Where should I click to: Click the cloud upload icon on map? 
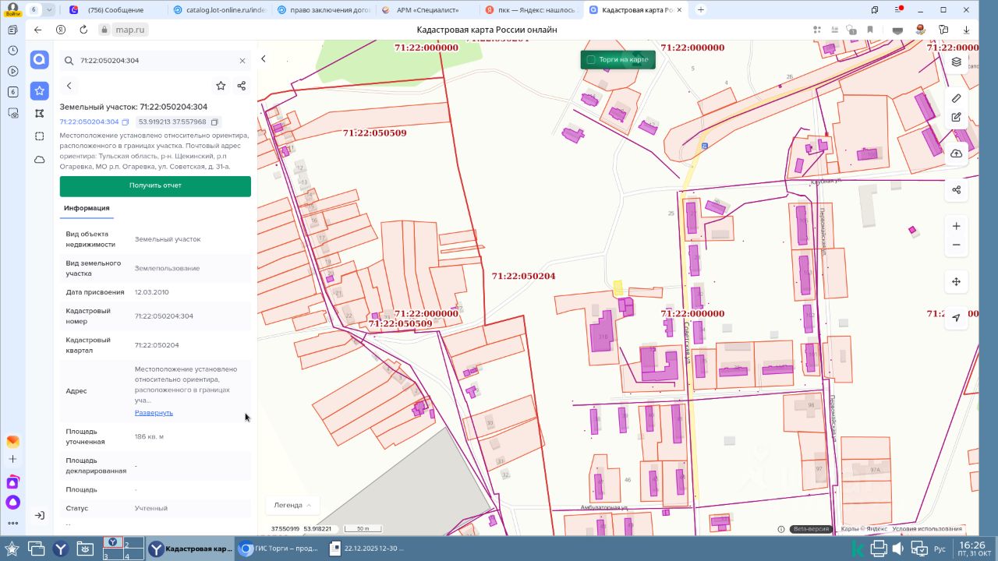(956, 154)
